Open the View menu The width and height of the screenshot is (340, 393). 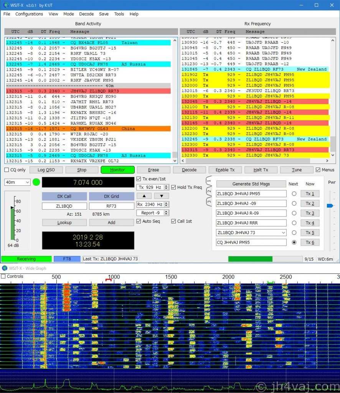[x=53, y=14]
